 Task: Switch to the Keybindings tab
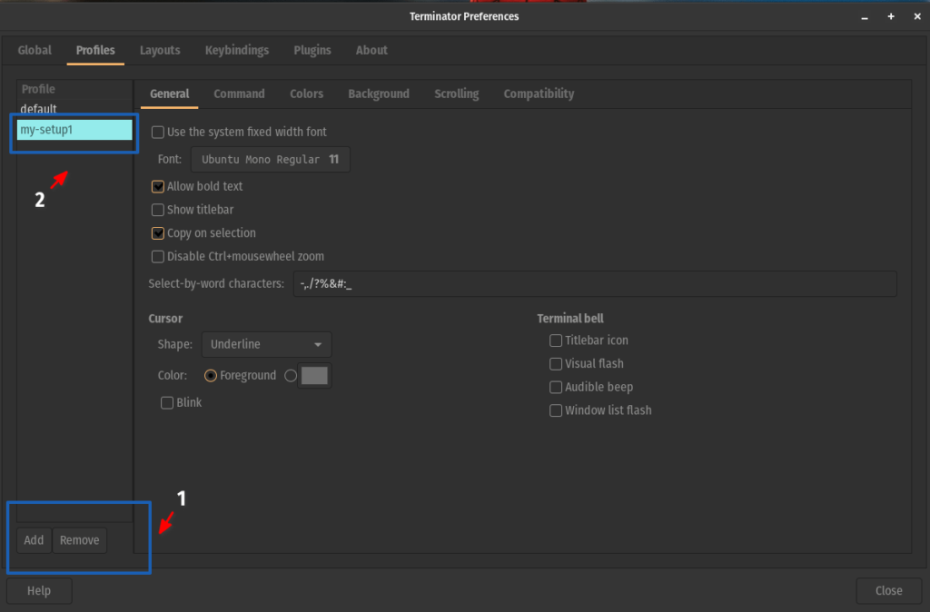pyautogui.click(x=236, y=50)
